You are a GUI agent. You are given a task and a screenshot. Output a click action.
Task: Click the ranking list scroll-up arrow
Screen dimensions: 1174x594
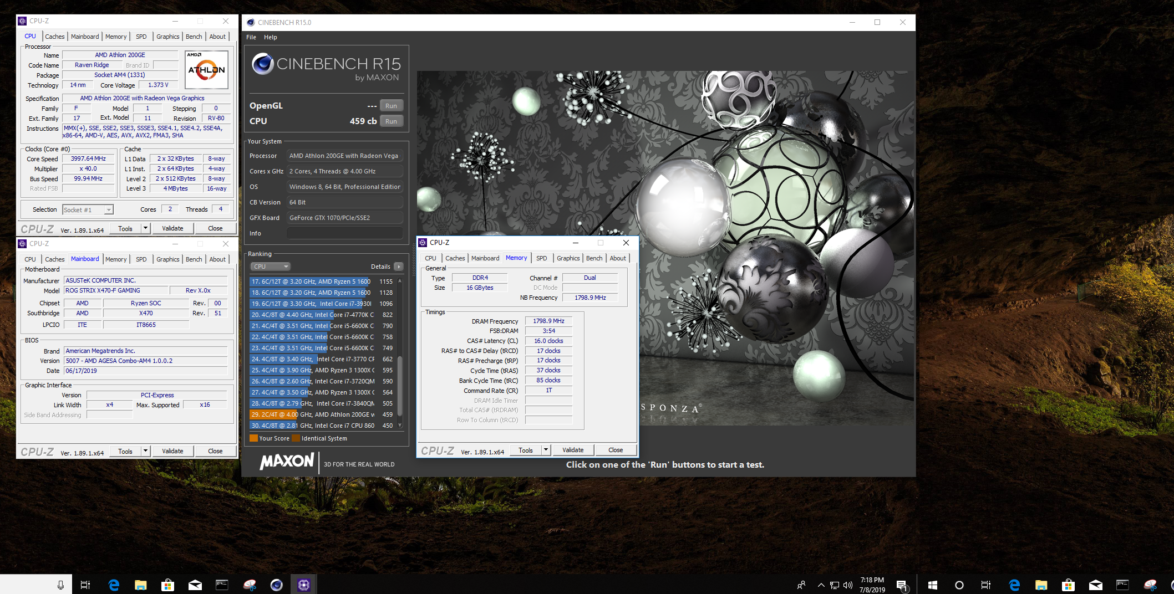[x=400, y=281]
